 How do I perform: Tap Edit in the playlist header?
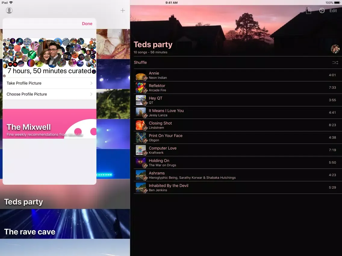click(x=333, y=11)
